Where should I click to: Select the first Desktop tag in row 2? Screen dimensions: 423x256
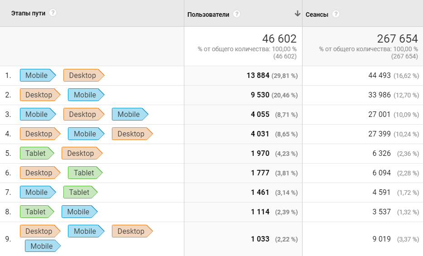pyautogui.click(x=39, y=95)
